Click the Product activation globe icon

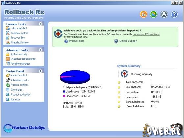[8, 95]
